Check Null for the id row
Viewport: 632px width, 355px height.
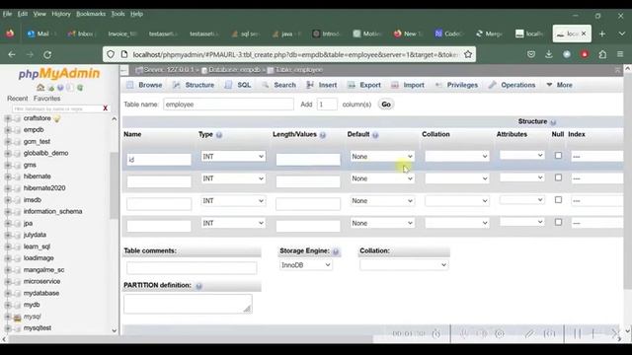click(x=558, y=155)
